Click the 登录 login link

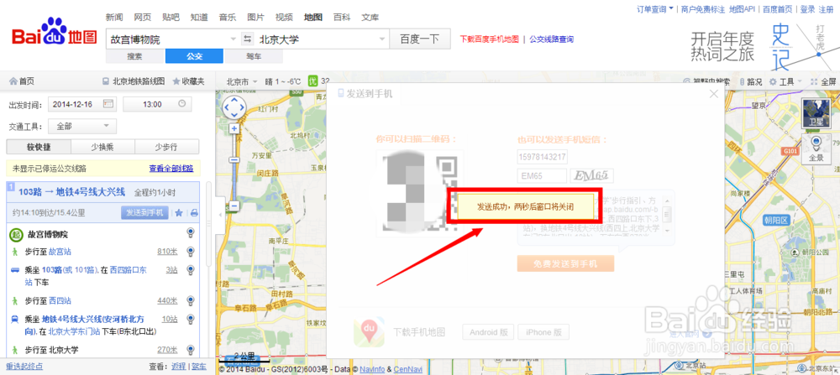(807, 9)
